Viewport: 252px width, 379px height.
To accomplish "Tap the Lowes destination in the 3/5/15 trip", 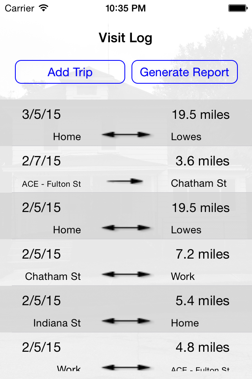I will click(x=186, y=137).
